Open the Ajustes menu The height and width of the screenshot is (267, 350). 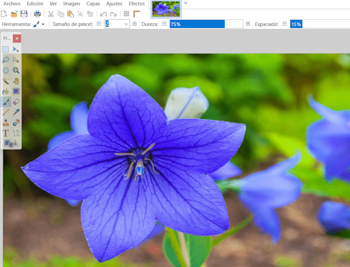tap(114, 3)
